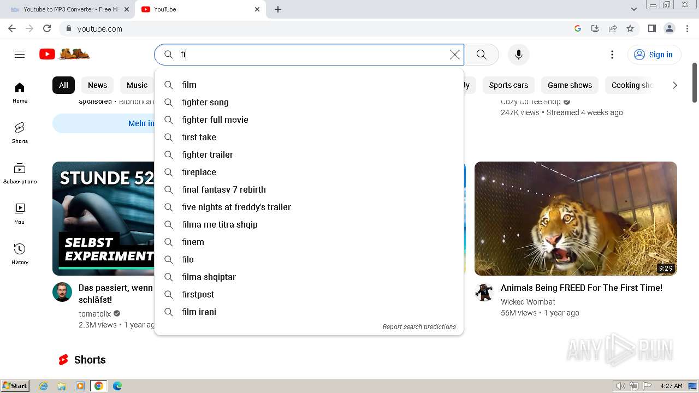Image resolution: width=699 pixels, height=393 pixels.
Task: Select the Game shows chip
Action: (x=570, y=85)
